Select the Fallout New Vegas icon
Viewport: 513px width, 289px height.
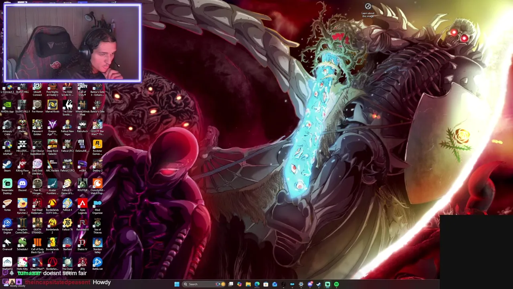click(67, 128)
